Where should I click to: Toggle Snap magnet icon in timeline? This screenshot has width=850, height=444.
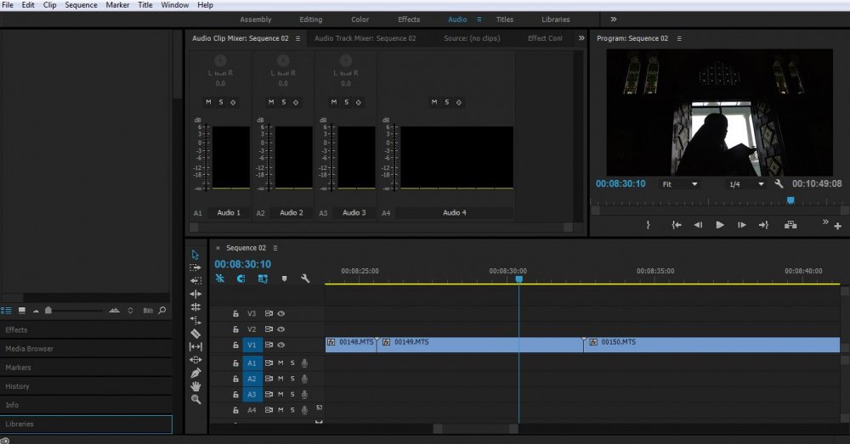pyautogui.click(x=241, y=278)
